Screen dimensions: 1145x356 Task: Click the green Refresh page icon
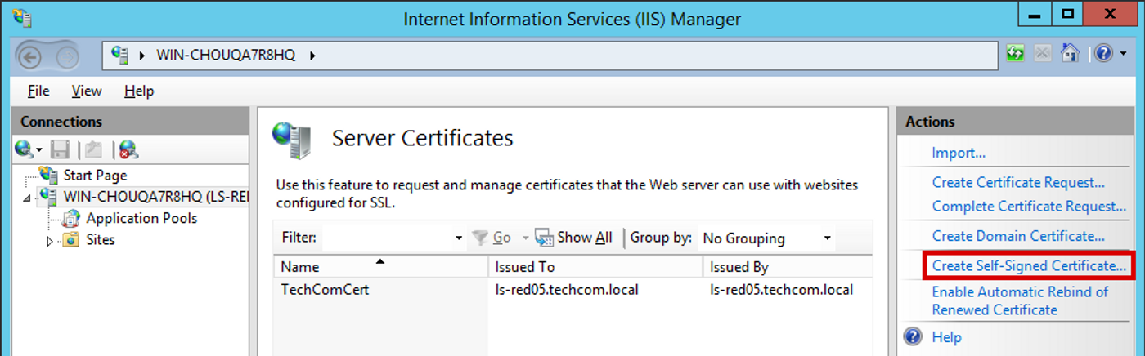[1015, 54]
